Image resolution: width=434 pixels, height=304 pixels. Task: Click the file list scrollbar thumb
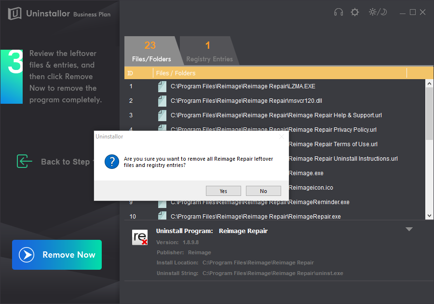point(429,113)
